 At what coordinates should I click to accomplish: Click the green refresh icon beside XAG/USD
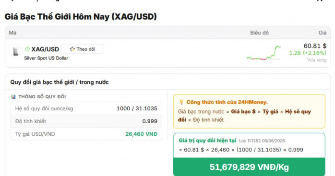[27, 49]
